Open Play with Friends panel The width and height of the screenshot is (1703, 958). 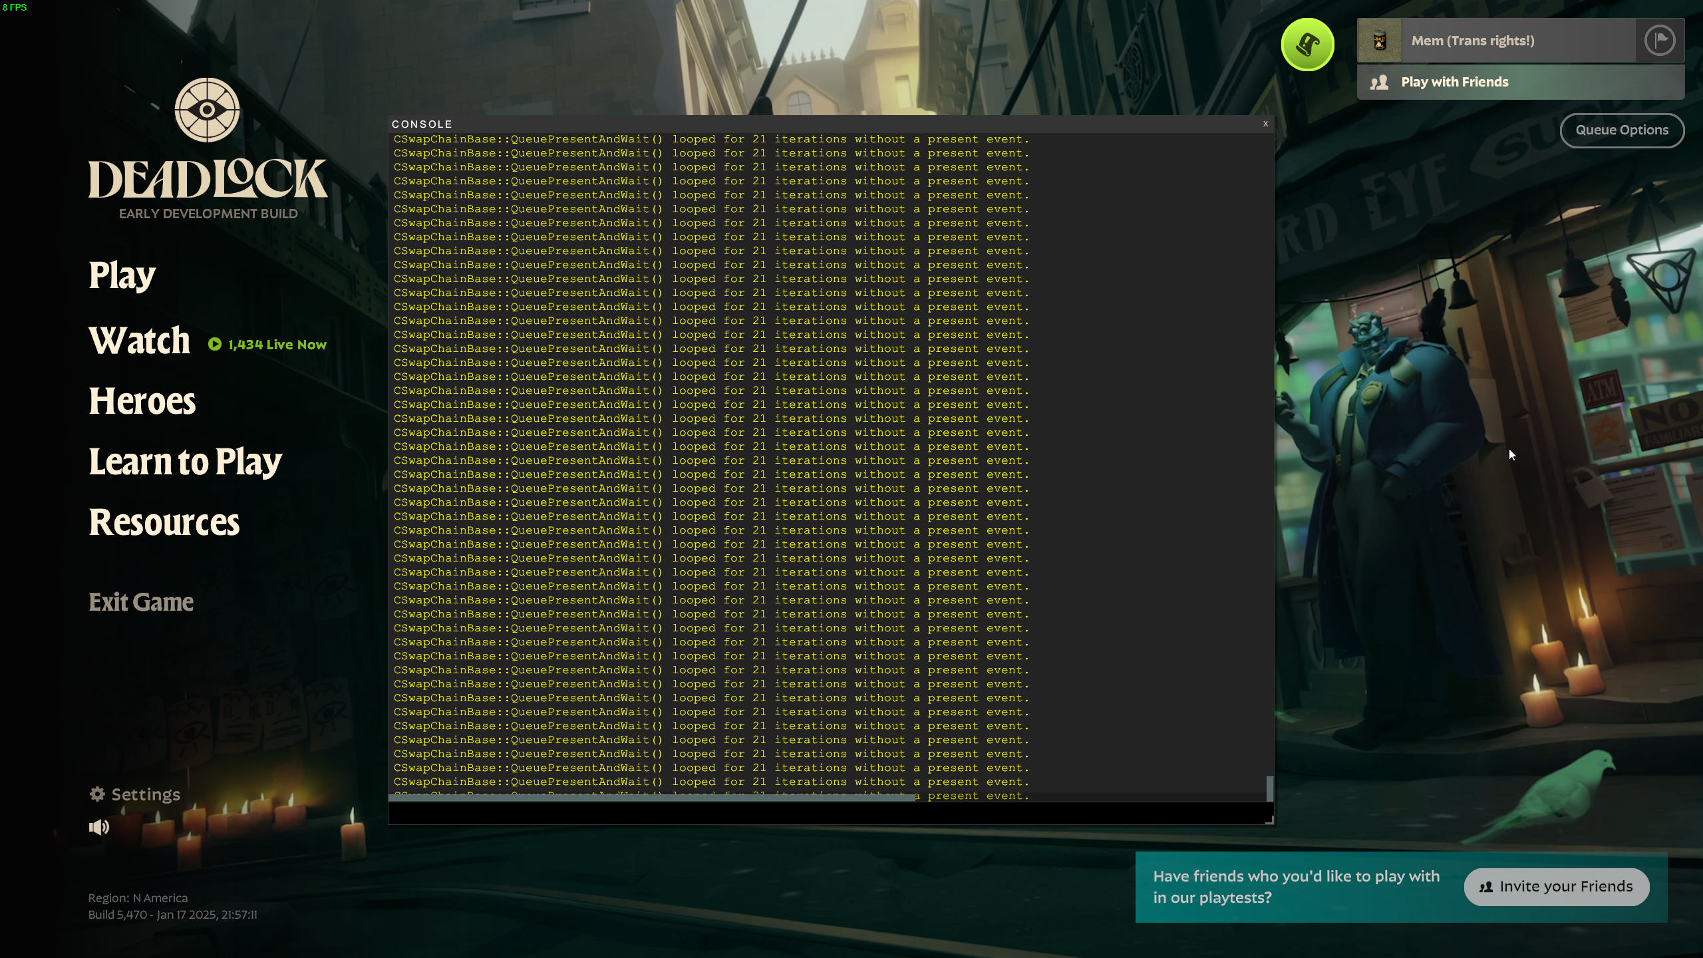(1521, 82)
